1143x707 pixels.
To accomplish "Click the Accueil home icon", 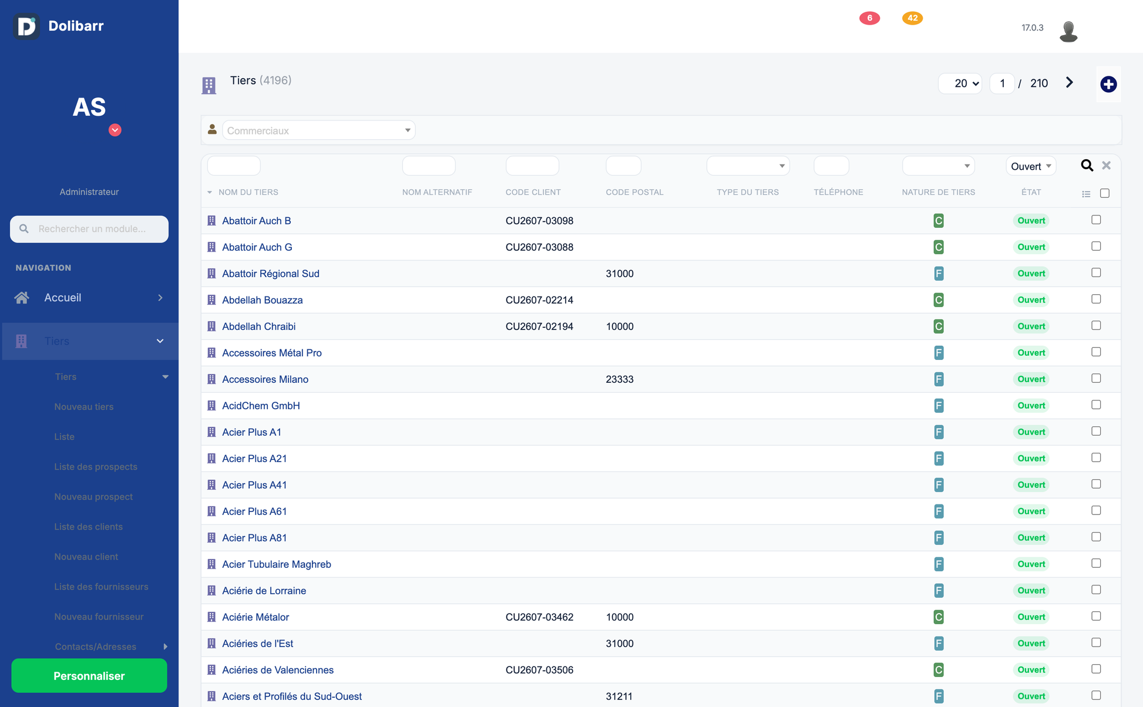I will (x=22, y=298).
